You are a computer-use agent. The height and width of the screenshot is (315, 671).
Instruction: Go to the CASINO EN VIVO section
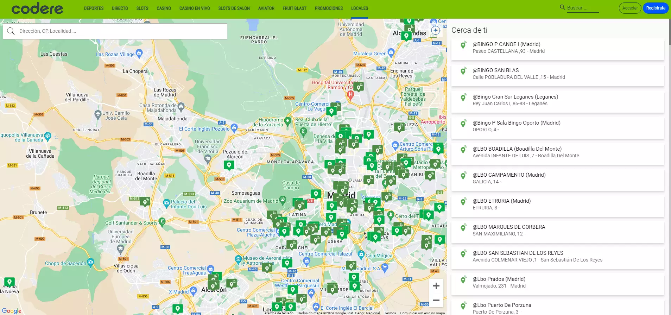tap(194, 8)
